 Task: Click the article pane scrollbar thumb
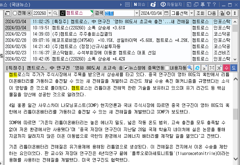235,114
